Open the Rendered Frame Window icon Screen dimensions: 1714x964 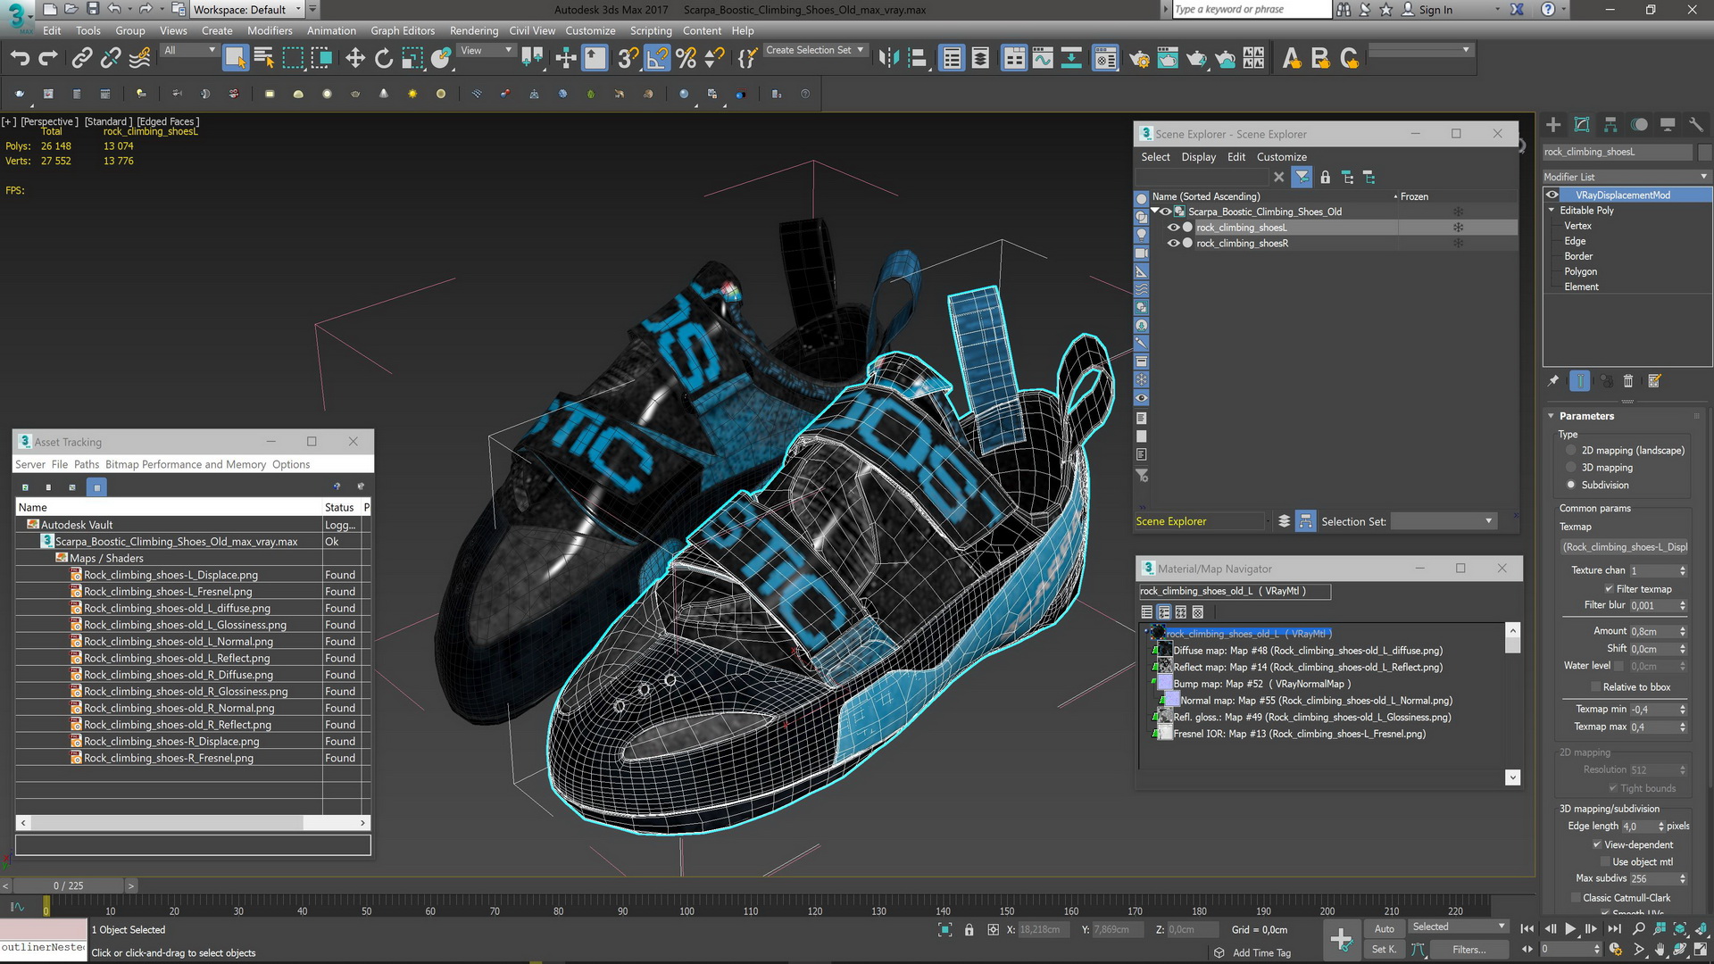[x=1168, y=59]
